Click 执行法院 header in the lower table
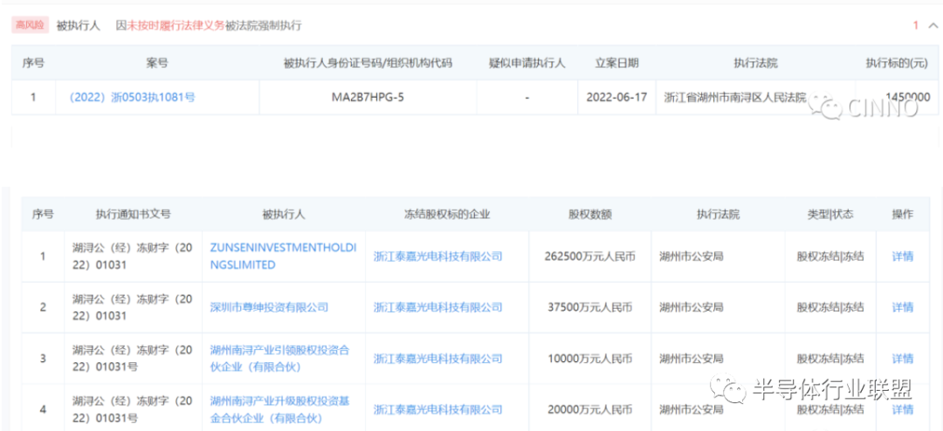Viewport: 943px width, 431px height. (718, 214)
